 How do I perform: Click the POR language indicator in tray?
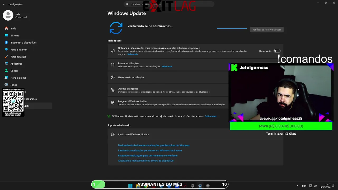(x=304, y=186)
